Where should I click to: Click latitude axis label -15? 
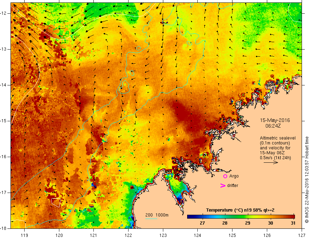[4, 121]
